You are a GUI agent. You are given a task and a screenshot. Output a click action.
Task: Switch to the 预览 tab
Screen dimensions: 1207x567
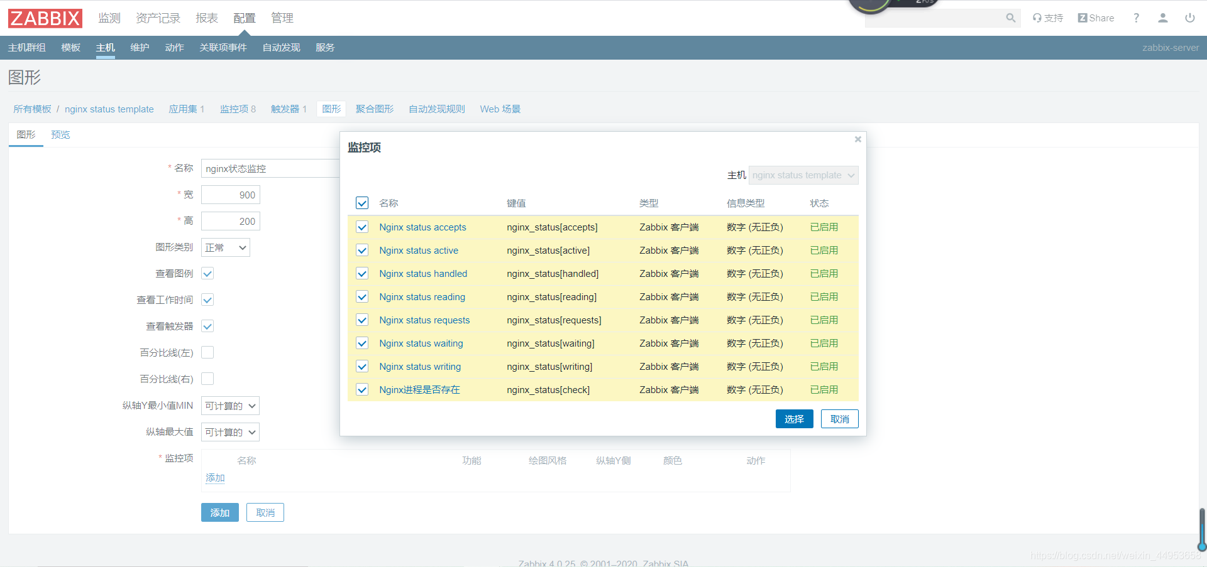click(60, 135)
